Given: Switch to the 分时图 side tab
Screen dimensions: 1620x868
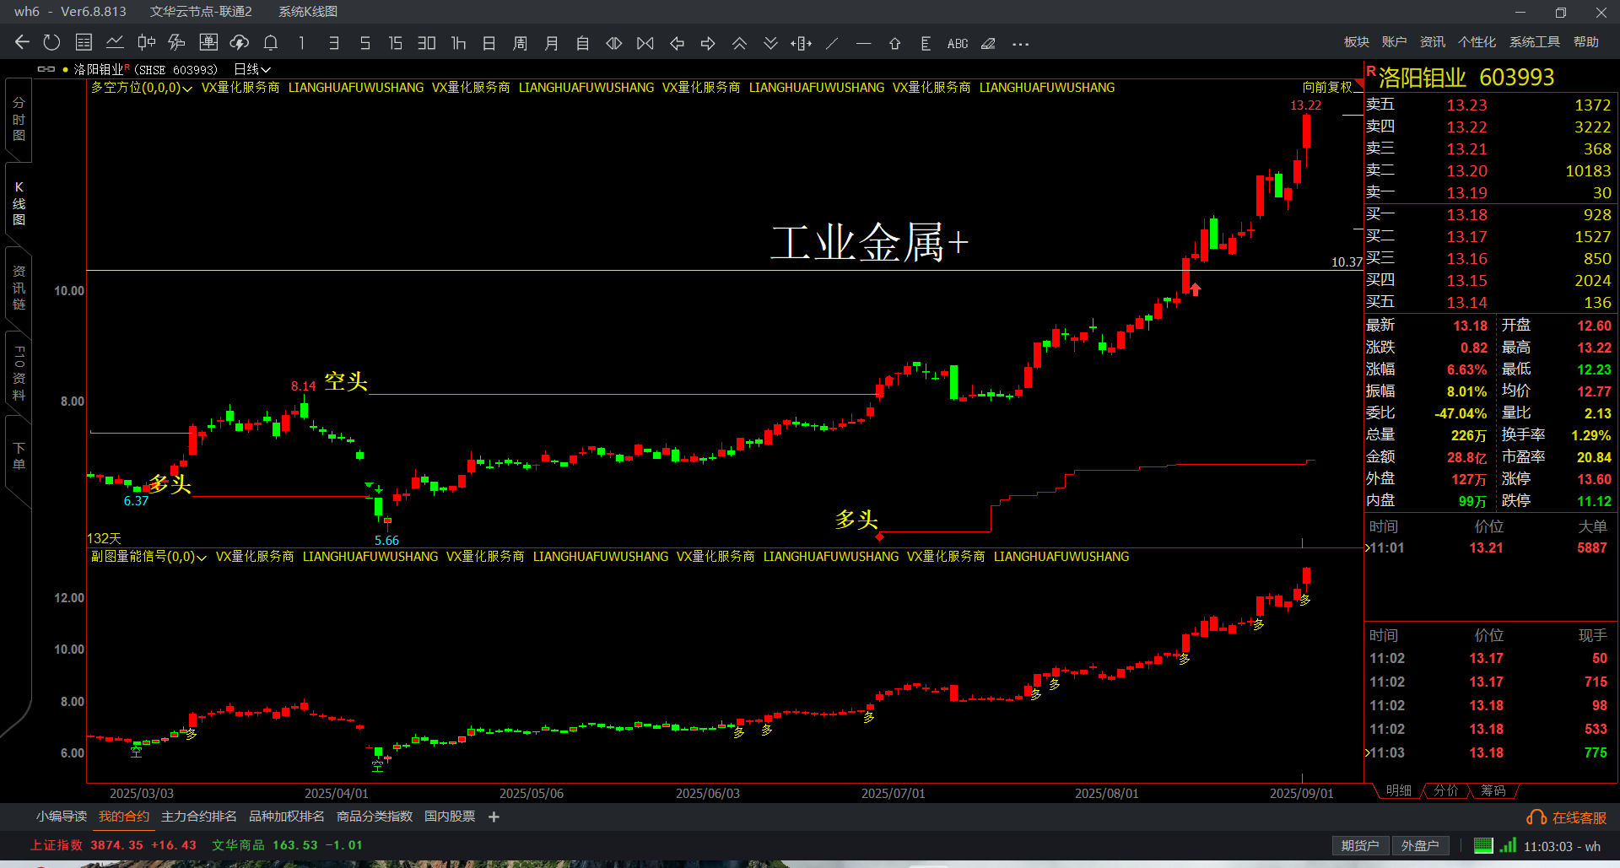Looking at the screenshot, I should point(19,119).
